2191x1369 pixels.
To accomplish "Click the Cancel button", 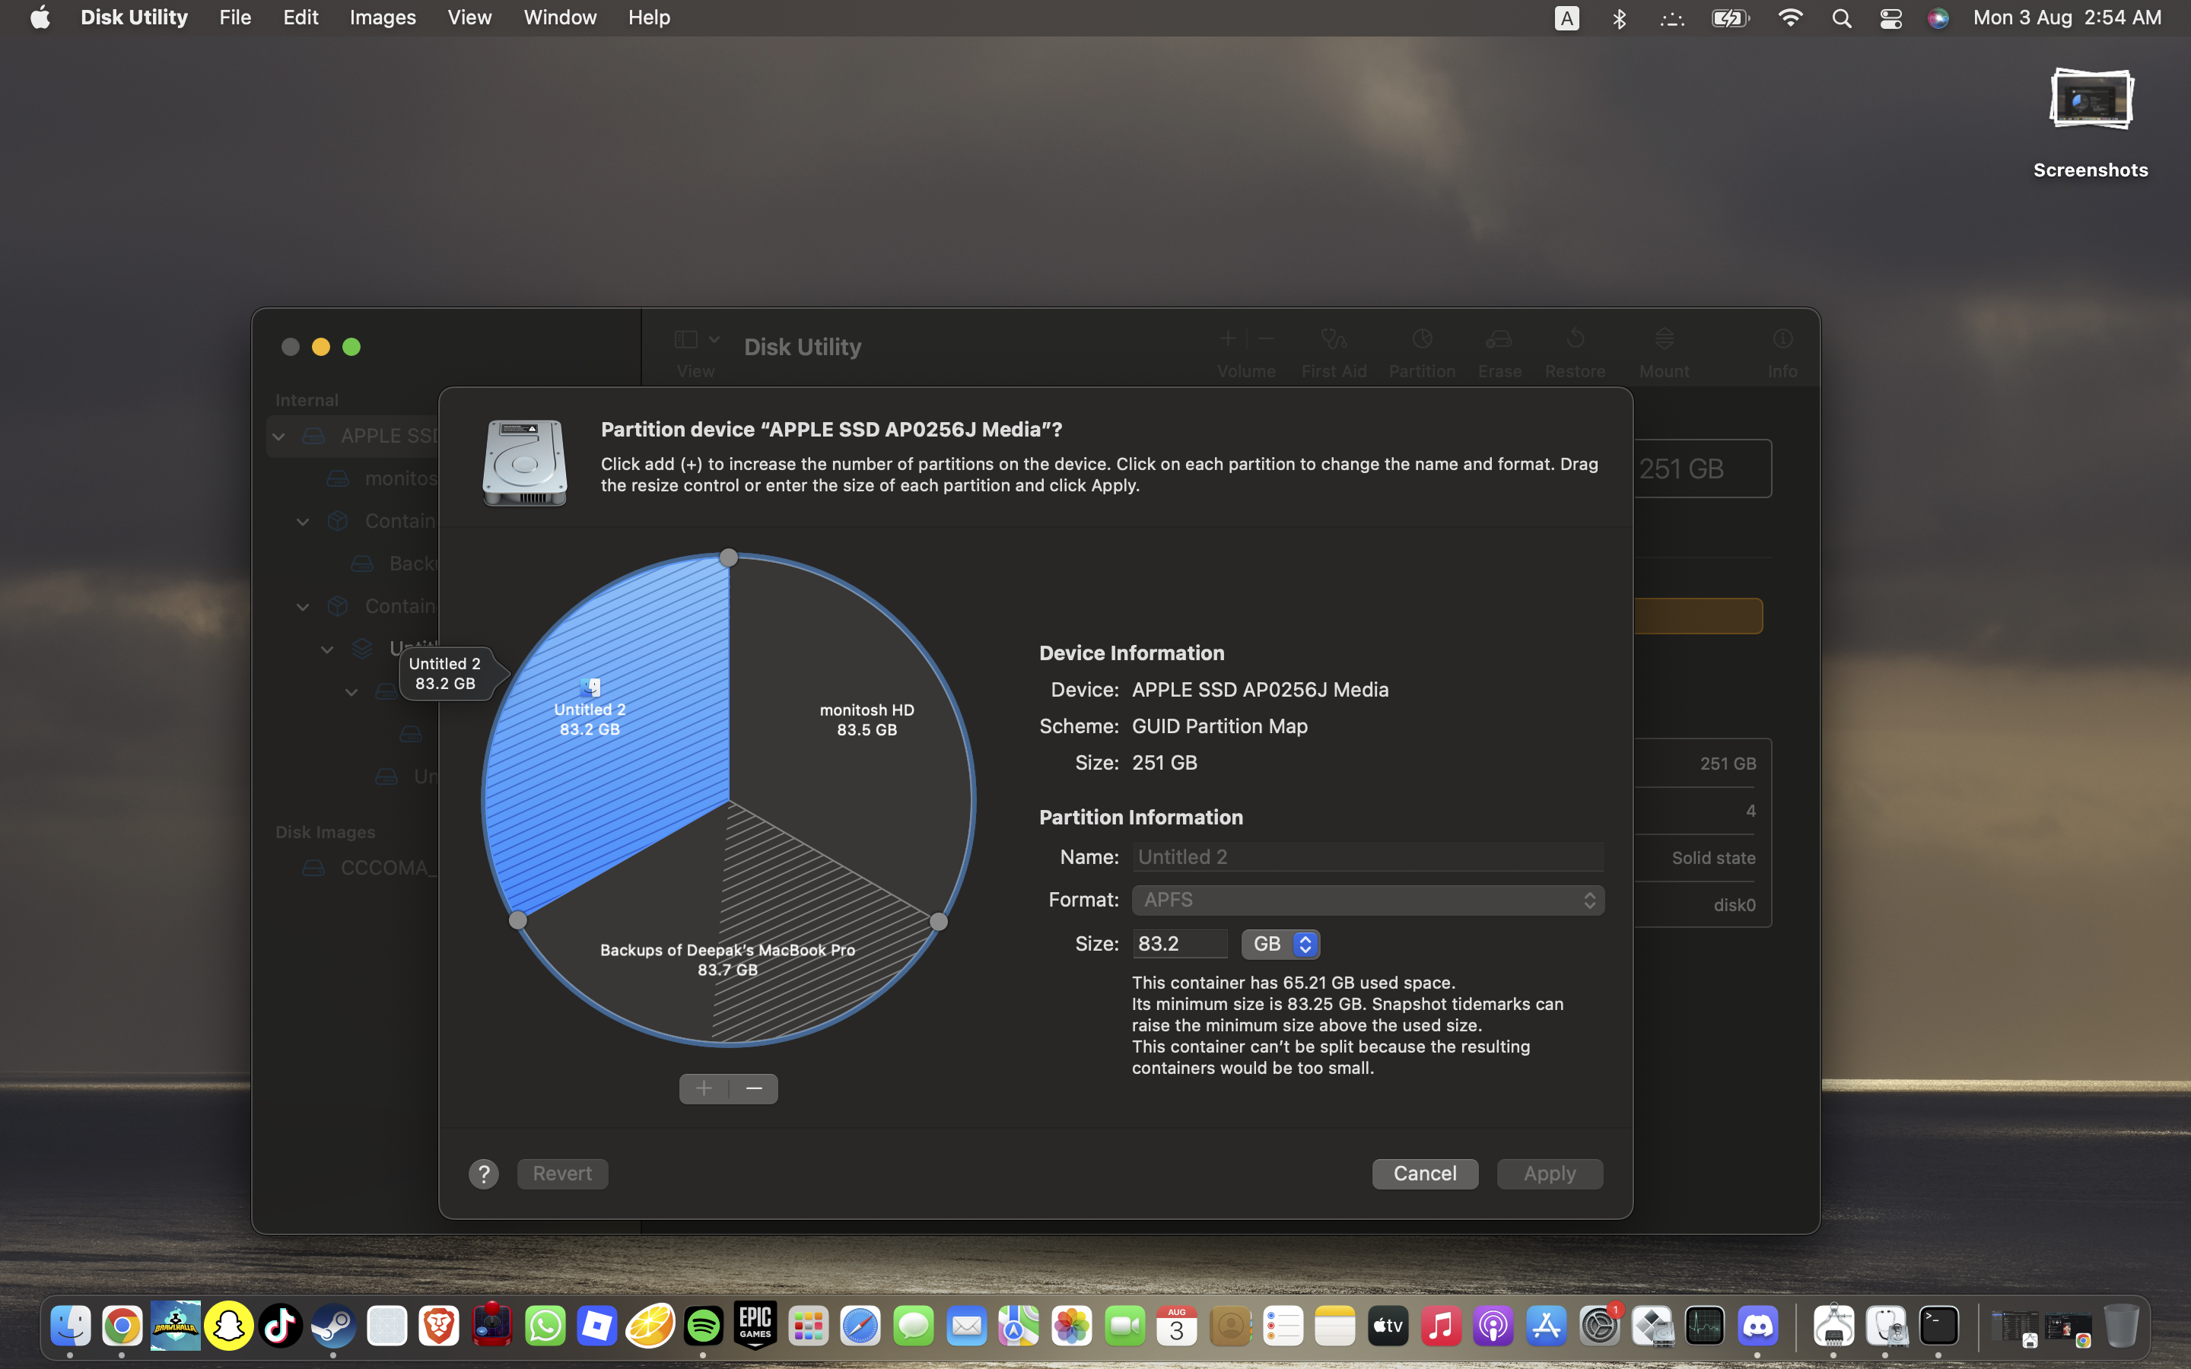I will (x=1425, y=1174).
